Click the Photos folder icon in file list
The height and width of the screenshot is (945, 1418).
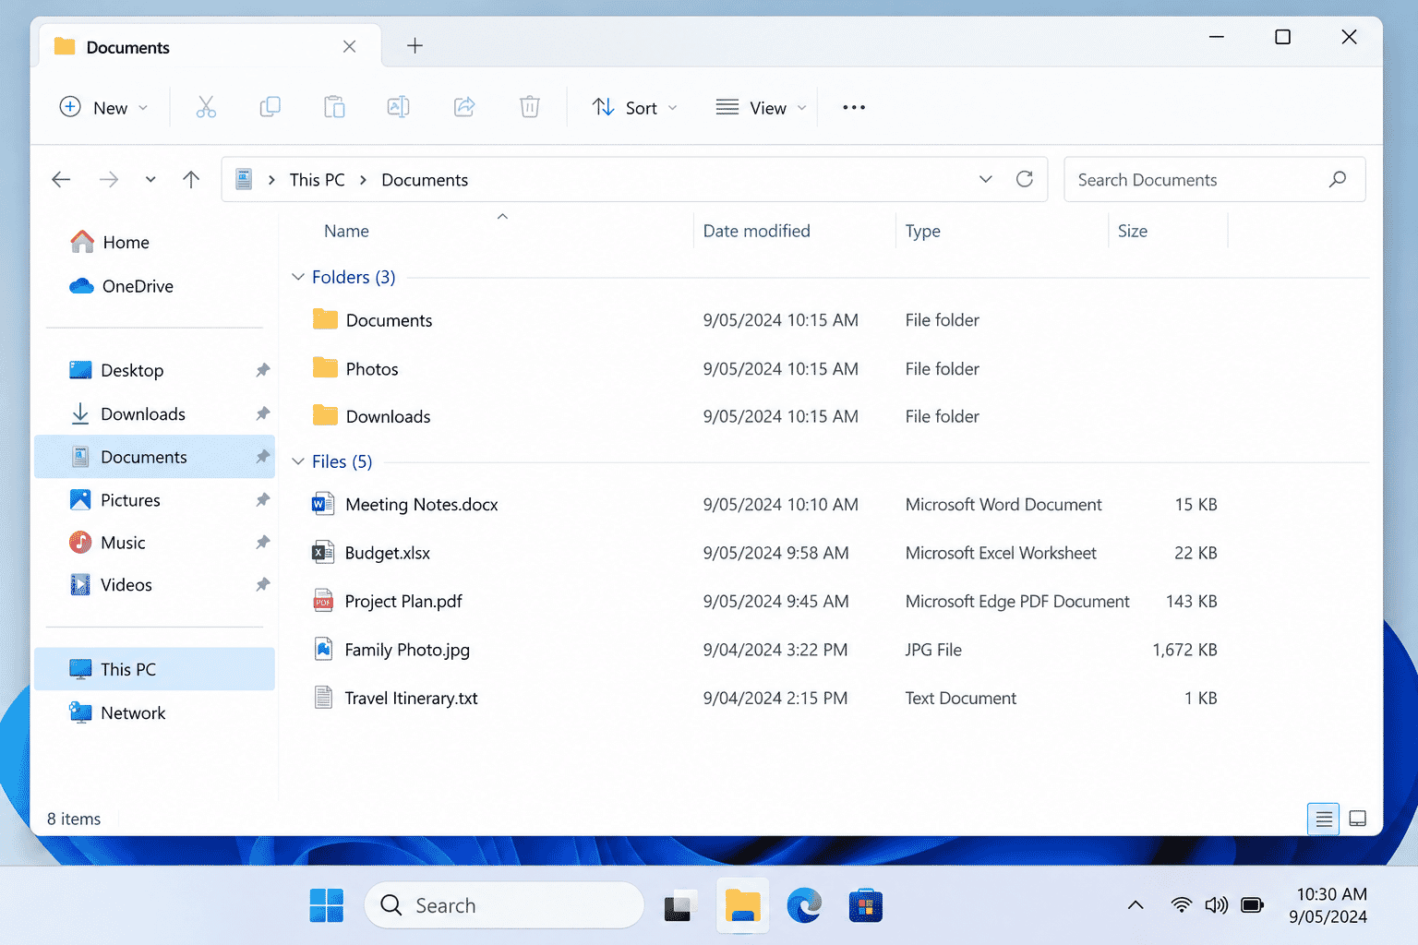[x=325, y=368]
